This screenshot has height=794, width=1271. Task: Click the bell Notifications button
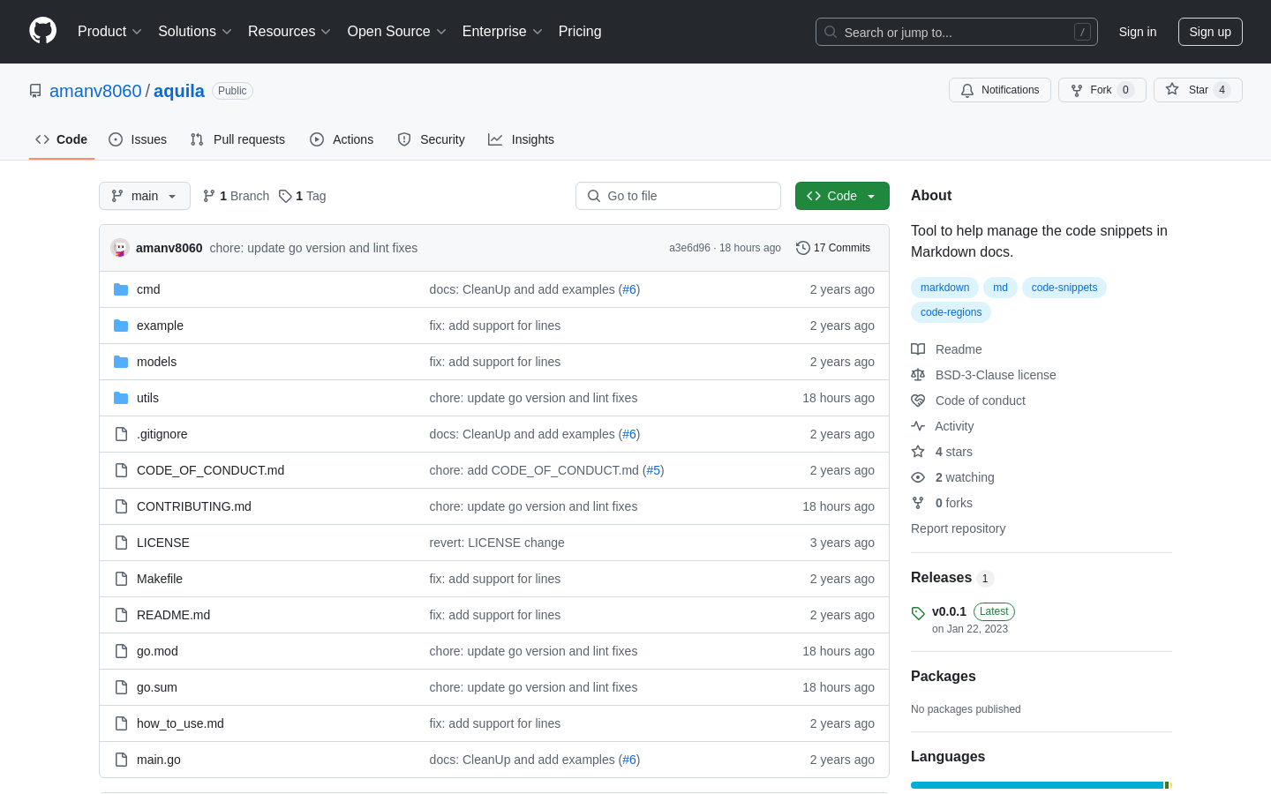pyautogui.click(x=1000, y=90)
